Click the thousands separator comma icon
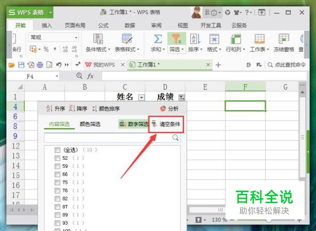The height and width of the screenshot is (231, 316). pyautogui.click(x=55, y=49)
